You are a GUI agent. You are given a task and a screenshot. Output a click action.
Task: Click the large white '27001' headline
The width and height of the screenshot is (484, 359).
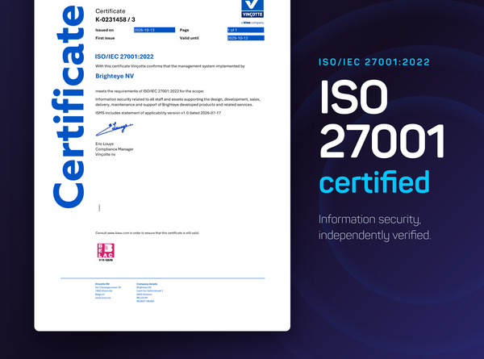(382, 141)
